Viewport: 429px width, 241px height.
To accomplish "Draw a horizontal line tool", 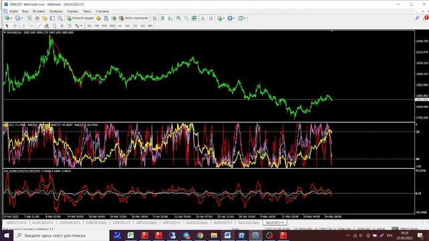I will [32, 25].
